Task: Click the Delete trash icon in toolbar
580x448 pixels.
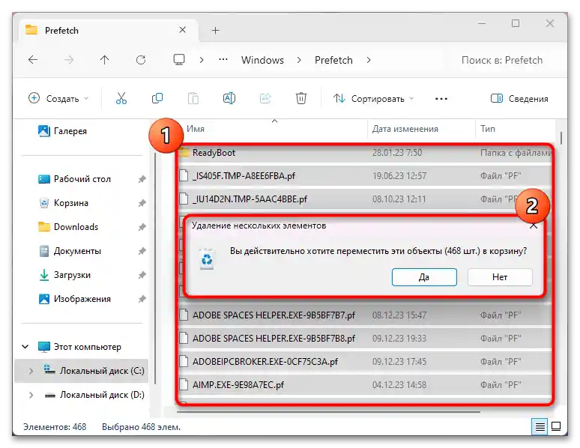Action: [x=300, y=98]
